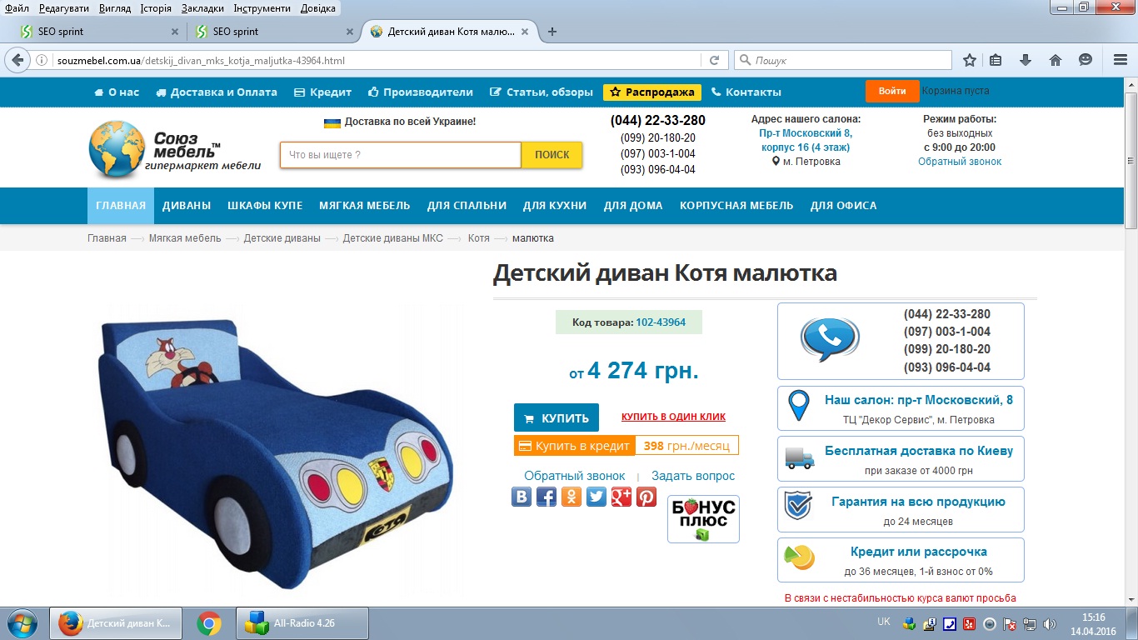
Task: Click the blue КУПИТЬ button
Action: (557, 418)
